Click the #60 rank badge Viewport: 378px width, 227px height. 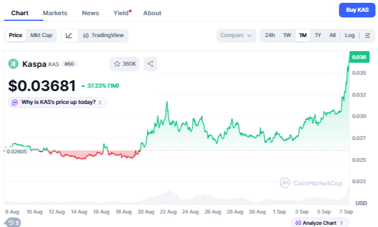[x=69, y=64]
